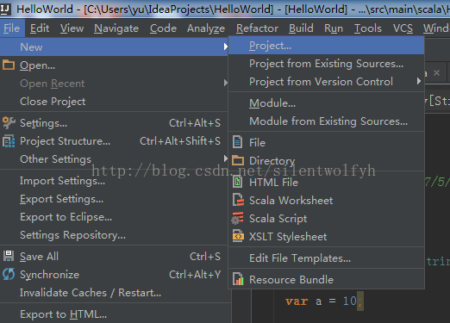
Task: Select Project from Version Control
Action: click(327, 82)
